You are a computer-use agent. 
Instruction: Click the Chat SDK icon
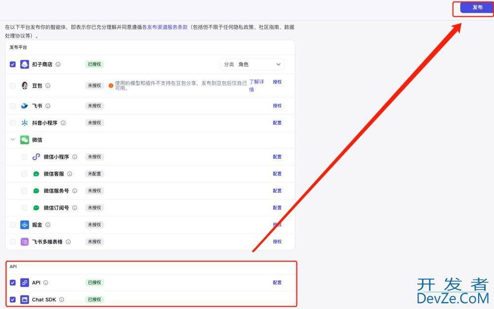(x=25, y=300)
